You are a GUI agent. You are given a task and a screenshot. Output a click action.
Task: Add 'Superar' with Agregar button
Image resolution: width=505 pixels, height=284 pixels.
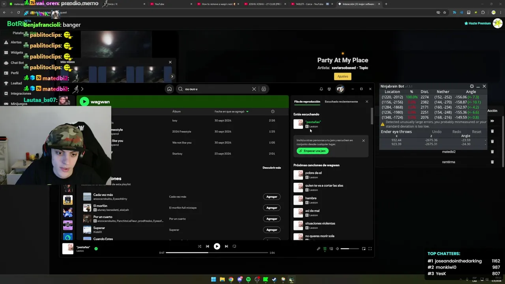(x=272, y=230)
